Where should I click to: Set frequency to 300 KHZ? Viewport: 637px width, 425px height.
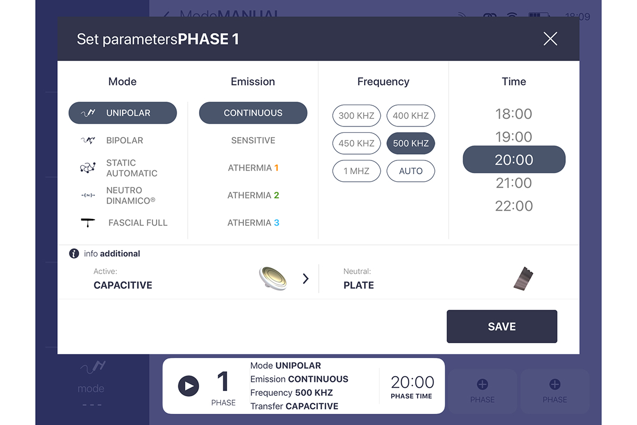357,115
